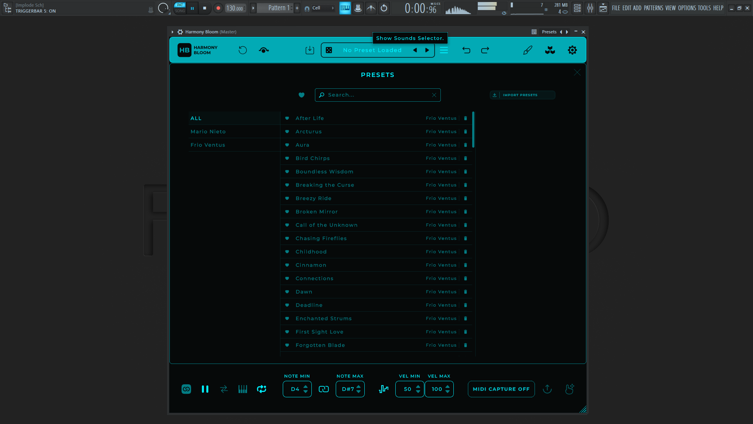Toggle the link sync icon at bottom left
The image size is (753, 424).
186,389
